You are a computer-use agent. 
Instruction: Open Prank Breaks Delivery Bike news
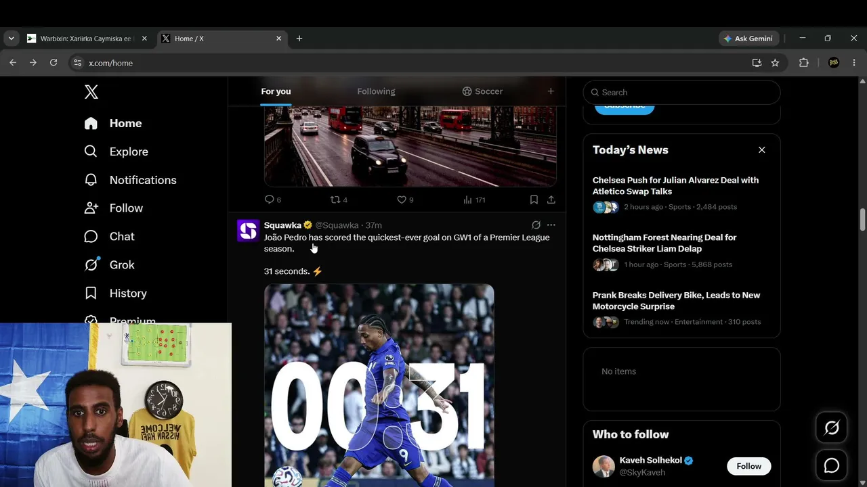pyautogui.click(x=681, y=308)
